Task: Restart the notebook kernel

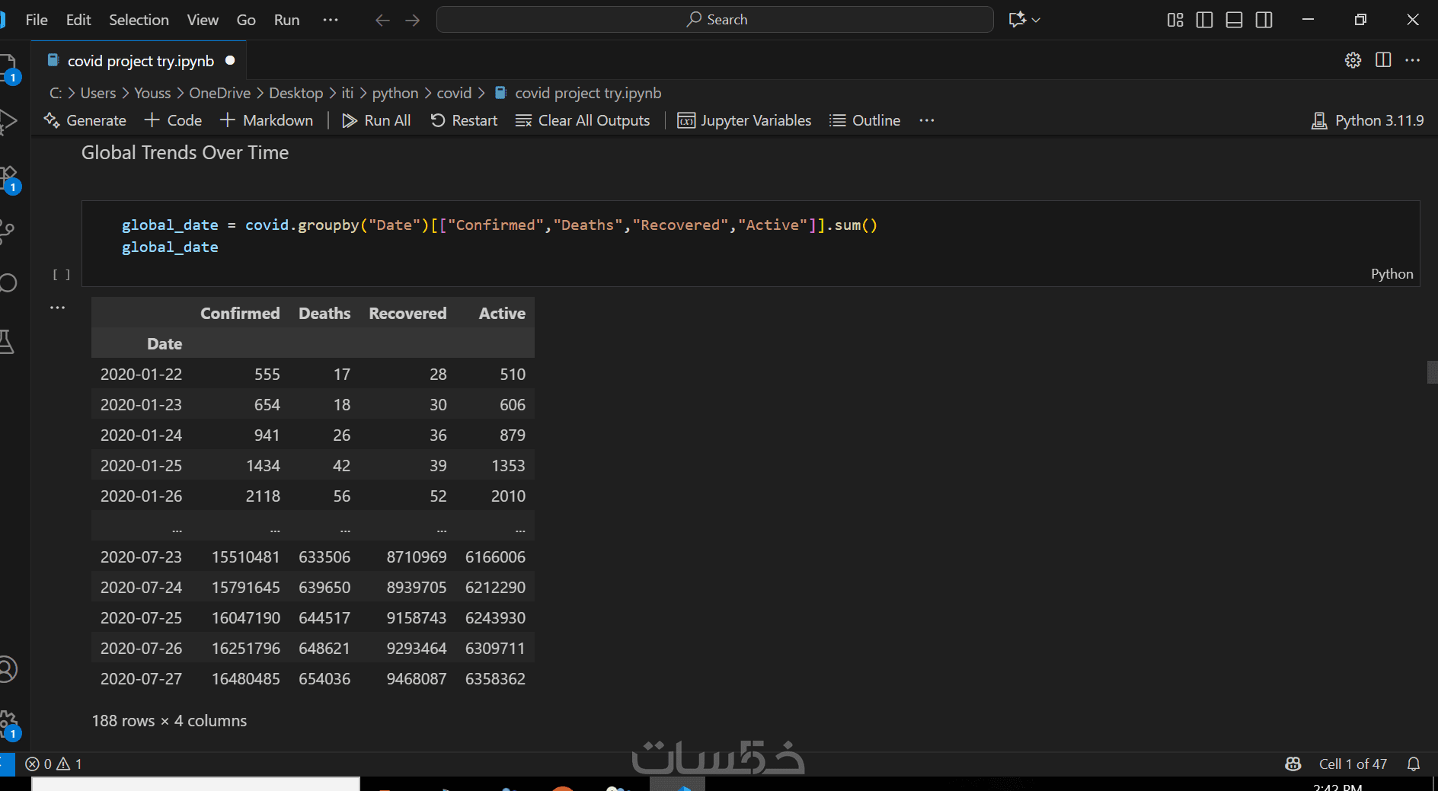Action: click(x=464, y=120)
